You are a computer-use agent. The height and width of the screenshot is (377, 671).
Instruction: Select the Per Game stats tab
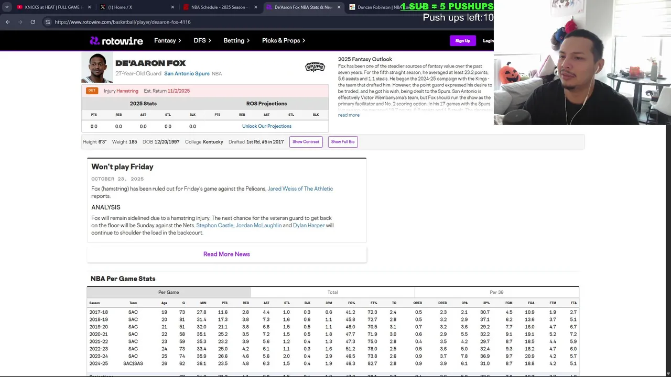point(169,292)
